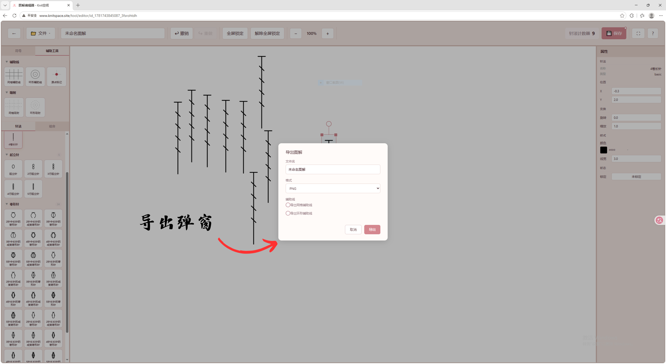Choose the 2针中长针的成束枣形针 symbol
The width and height of the screenshot is (666, 364).
point(33,218)
